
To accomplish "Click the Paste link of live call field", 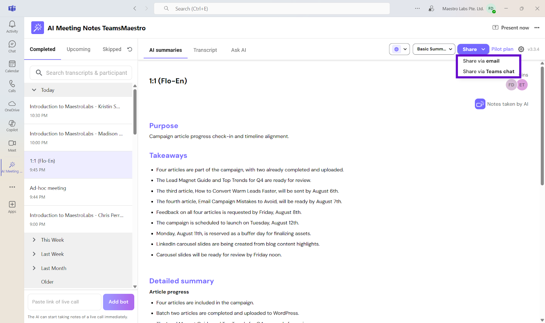I will [x=65, y=302].
